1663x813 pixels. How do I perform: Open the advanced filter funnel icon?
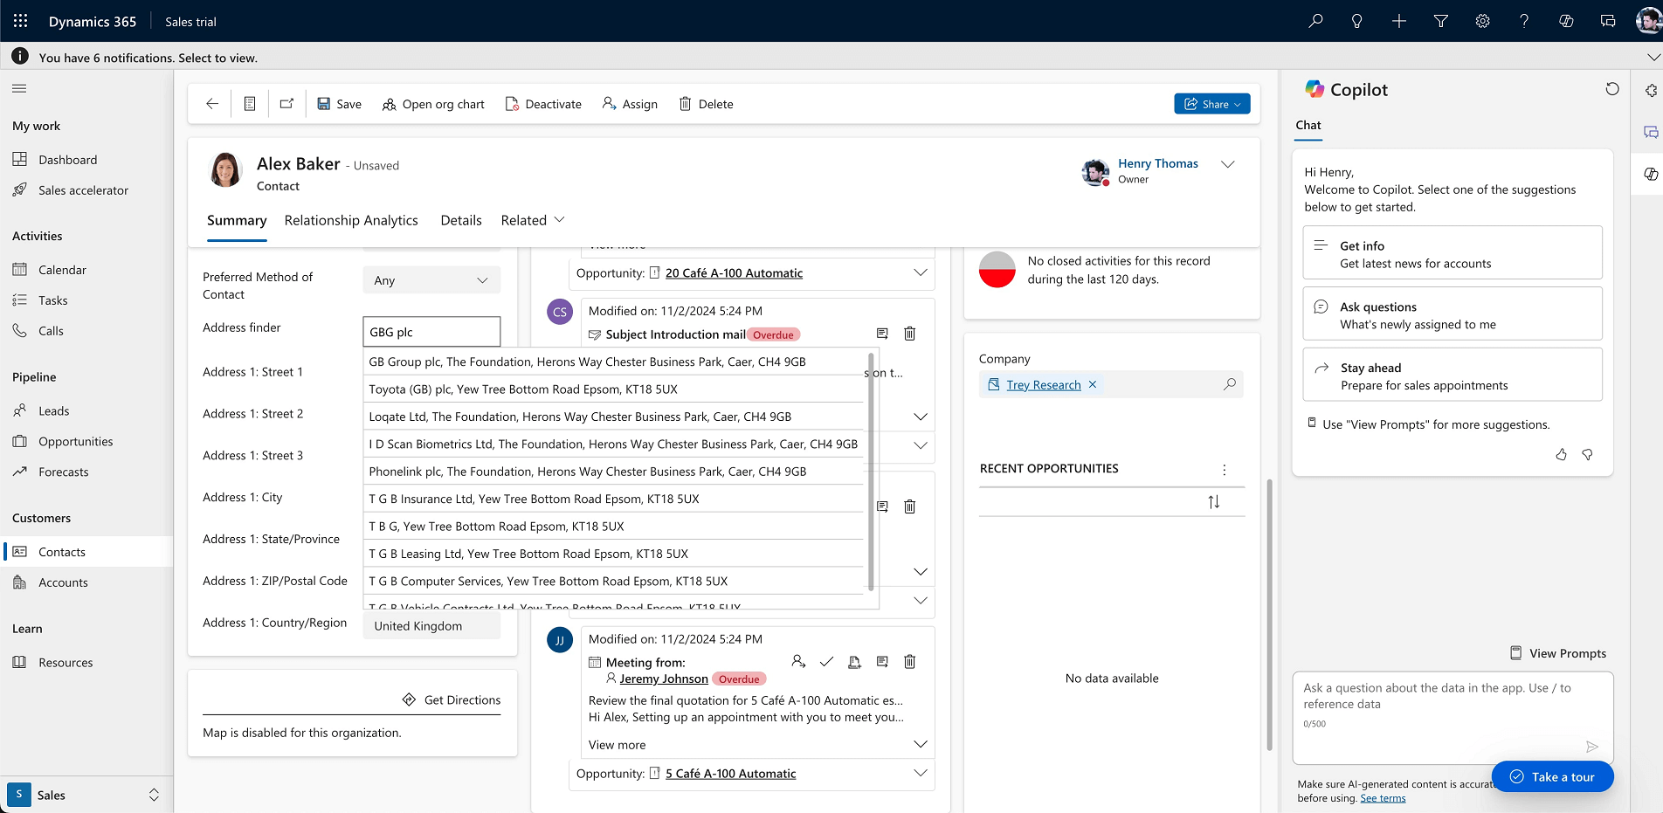[1441, 21]
